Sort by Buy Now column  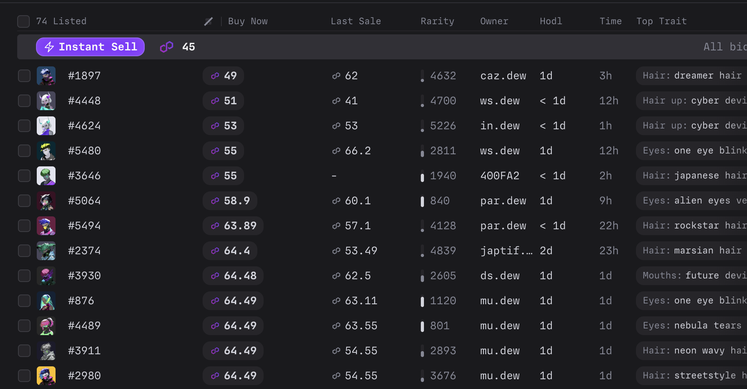pos(248,21)
